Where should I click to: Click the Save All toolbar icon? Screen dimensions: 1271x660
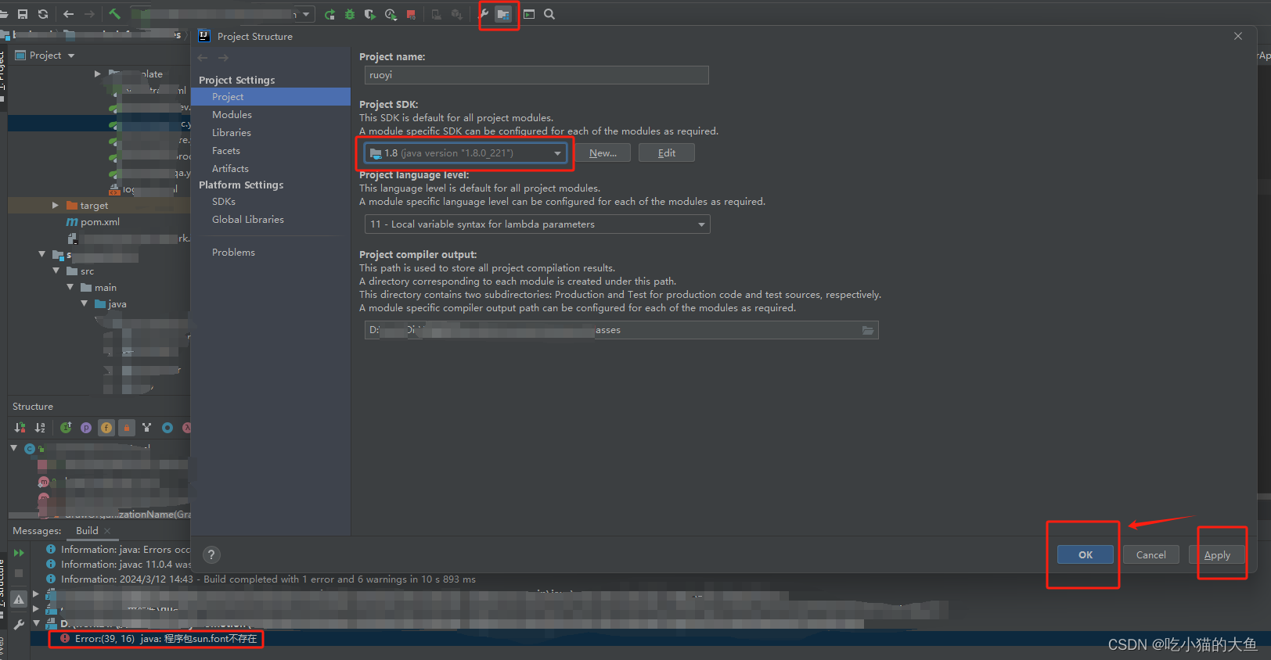click(23, 14)
